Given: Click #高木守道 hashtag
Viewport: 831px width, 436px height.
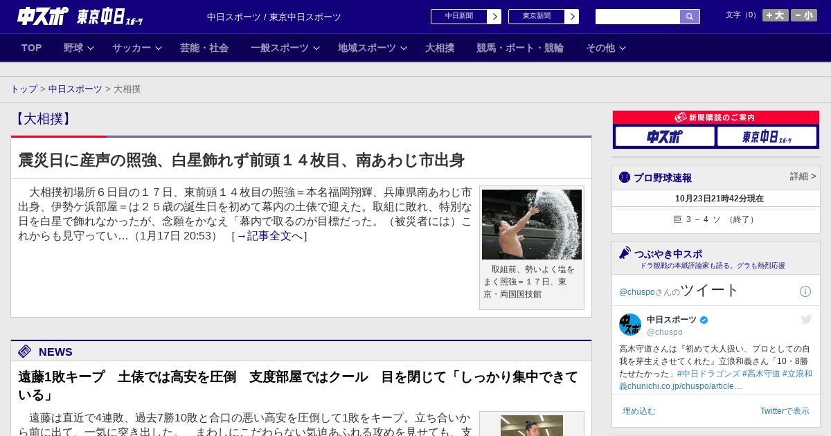Looking at the screenshot, I should [x=761, y=374].
